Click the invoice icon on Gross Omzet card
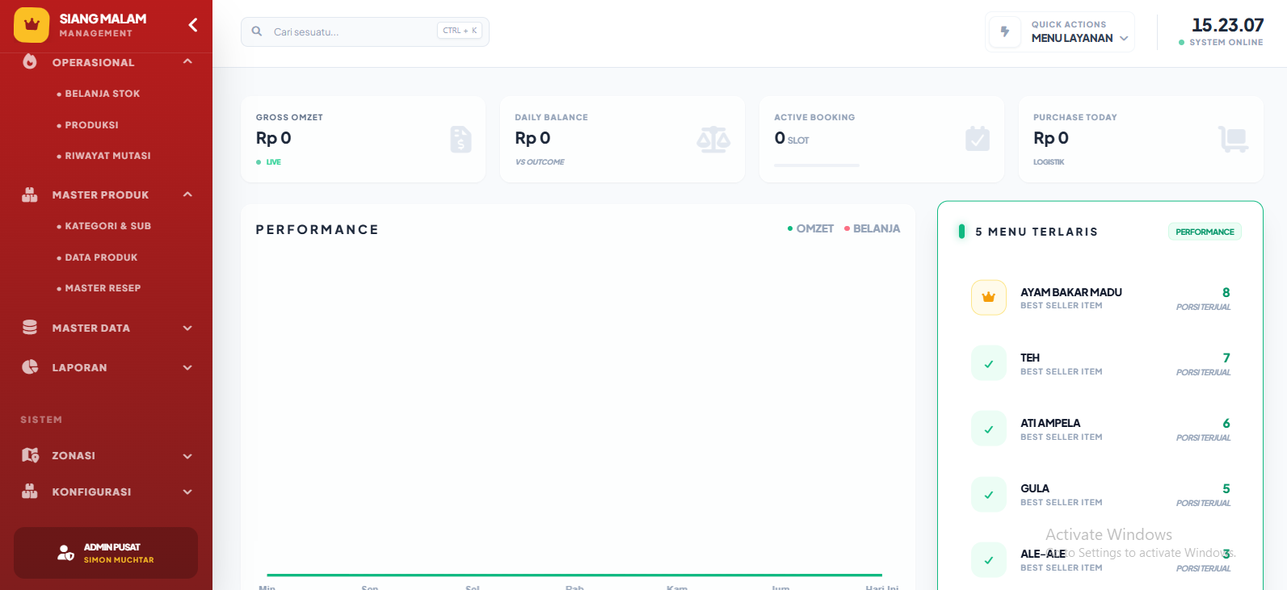This screenshot has width=1287, height=590. pyautogui.click(x=461, y=140)
